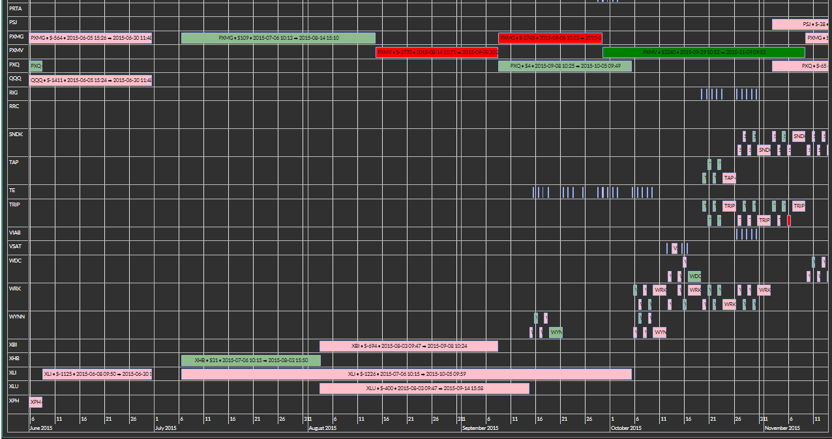Click the XPH row label
Screen dimensions: 832x439
point(14,401)
